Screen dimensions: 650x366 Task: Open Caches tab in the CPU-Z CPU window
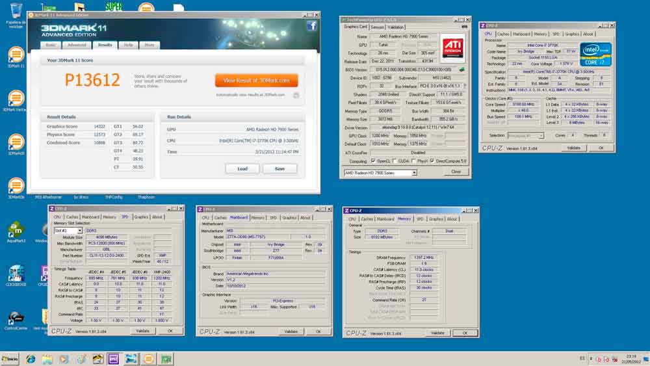coord(503,34)
